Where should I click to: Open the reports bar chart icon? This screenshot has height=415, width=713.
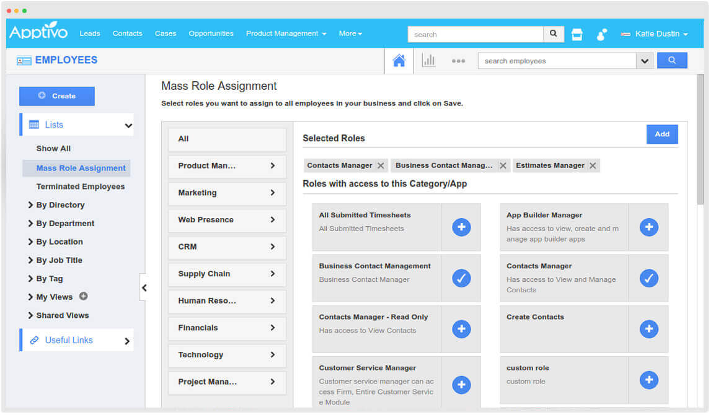point(428,60)
